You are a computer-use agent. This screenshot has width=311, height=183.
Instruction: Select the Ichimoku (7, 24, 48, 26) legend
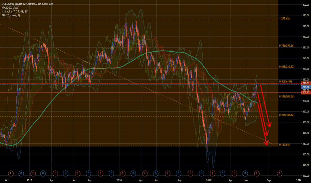point(15,11)
